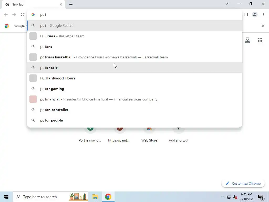269x202 pixels.
Task: Close the New Tab tab
Action: pyautogui.click(x=61, y=4)
